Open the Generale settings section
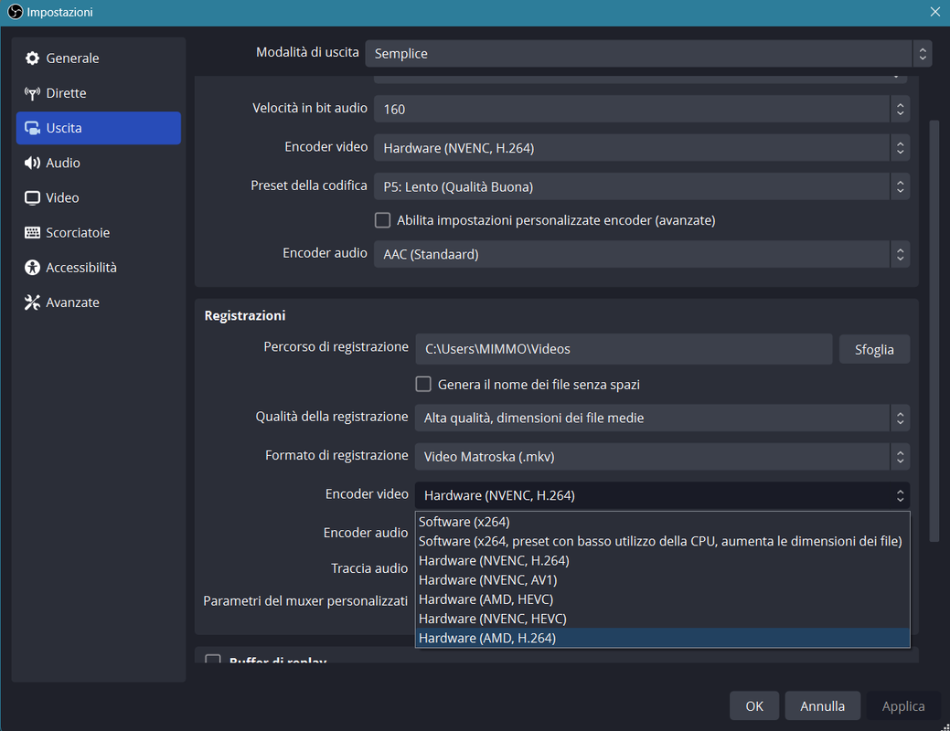This screenshot has height=731, width=950. [99, 58]
